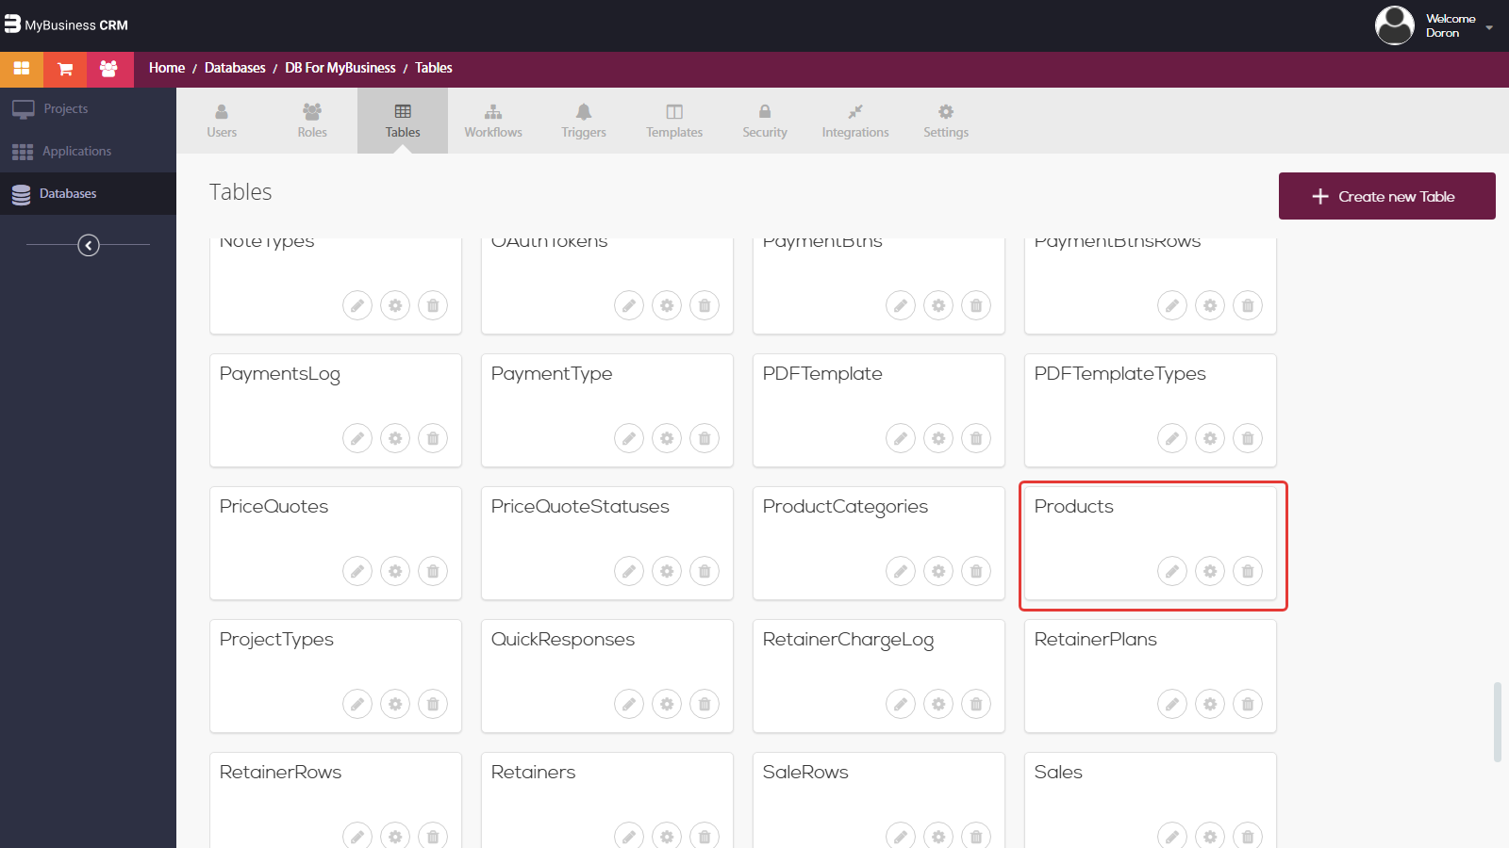Delete the PaymentsLog table trash icon
The image size is (1509, 848).
pos(433,438)
